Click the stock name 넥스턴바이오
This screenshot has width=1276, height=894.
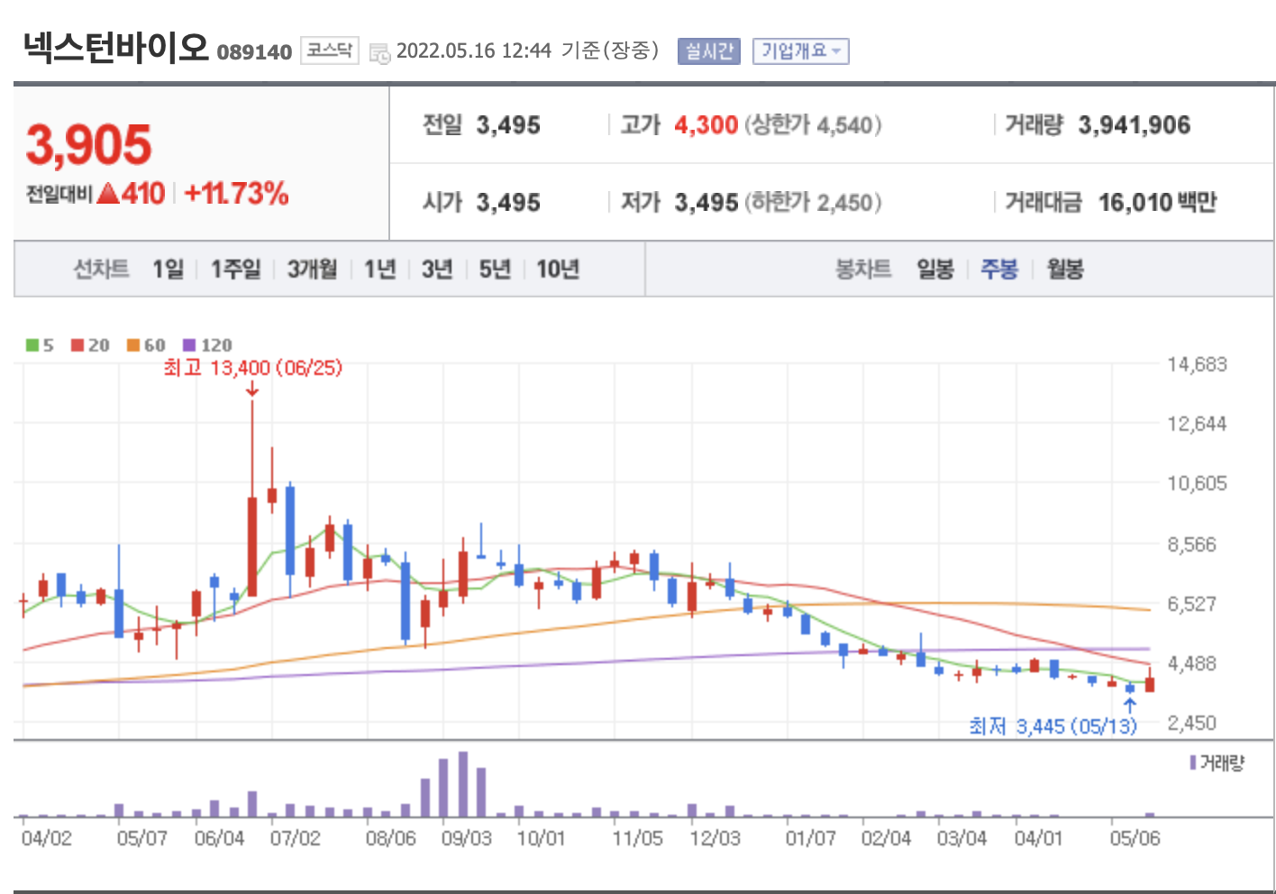click(x=115, y=47)
